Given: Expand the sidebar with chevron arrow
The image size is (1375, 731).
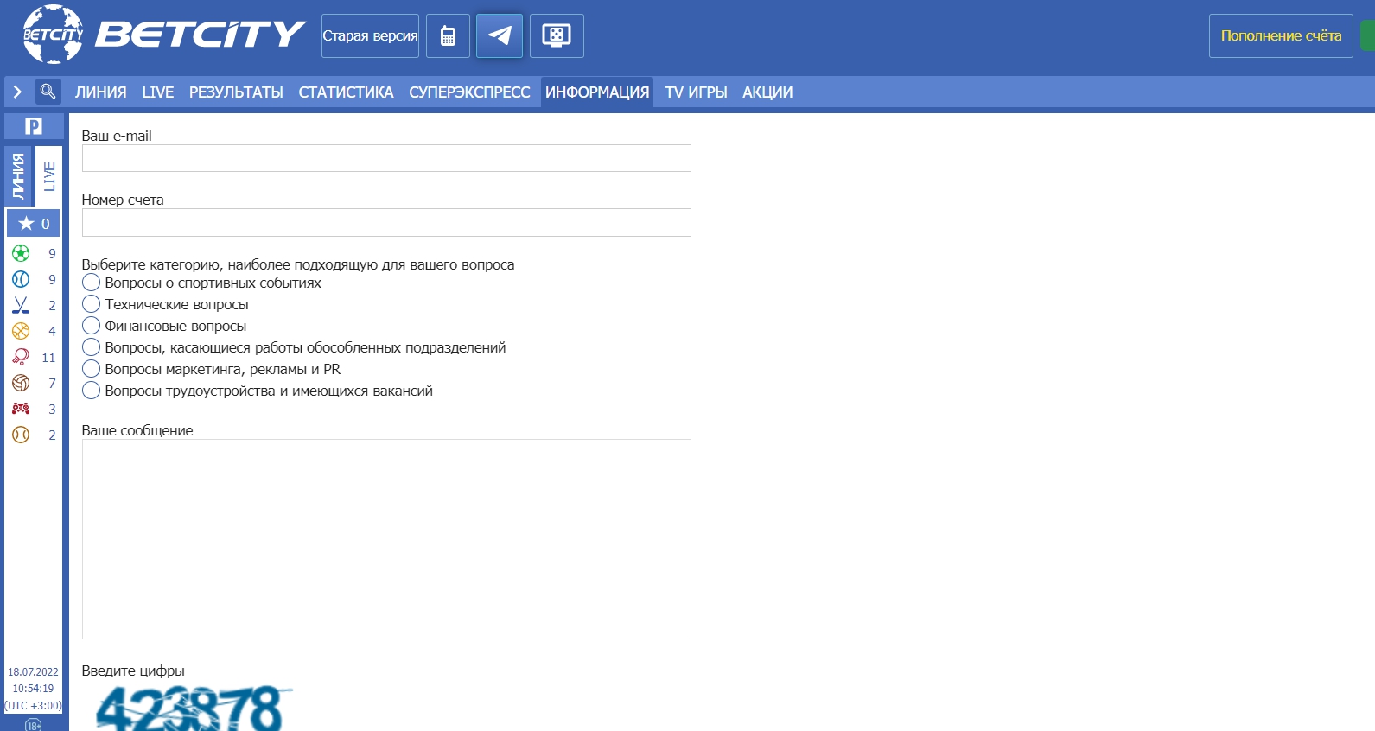Looking at the screenshot, I should point(17,92).
